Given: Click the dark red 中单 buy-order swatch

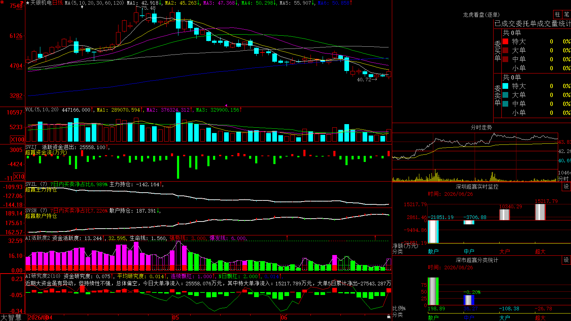Looking at the screenshot, I should 505,59.
